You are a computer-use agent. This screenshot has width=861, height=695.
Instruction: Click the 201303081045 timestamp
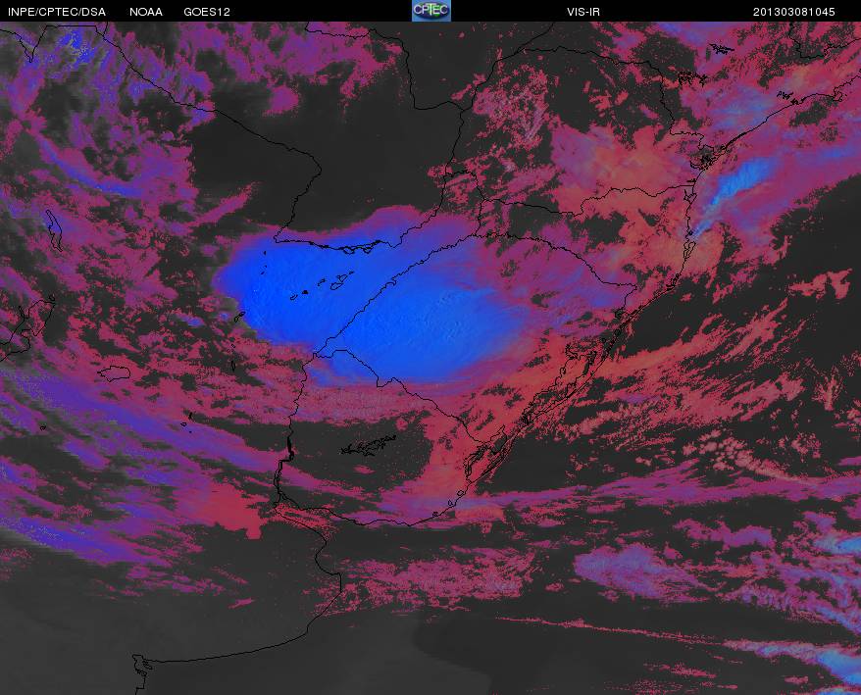[793, 12]
